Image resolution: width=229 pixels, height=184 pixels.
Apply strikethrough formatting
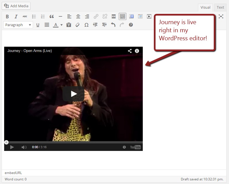[25, 17]
